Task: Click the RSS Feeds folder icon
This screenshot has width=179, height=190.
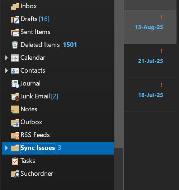Action: pyautogui.click(x=15, y=136)
